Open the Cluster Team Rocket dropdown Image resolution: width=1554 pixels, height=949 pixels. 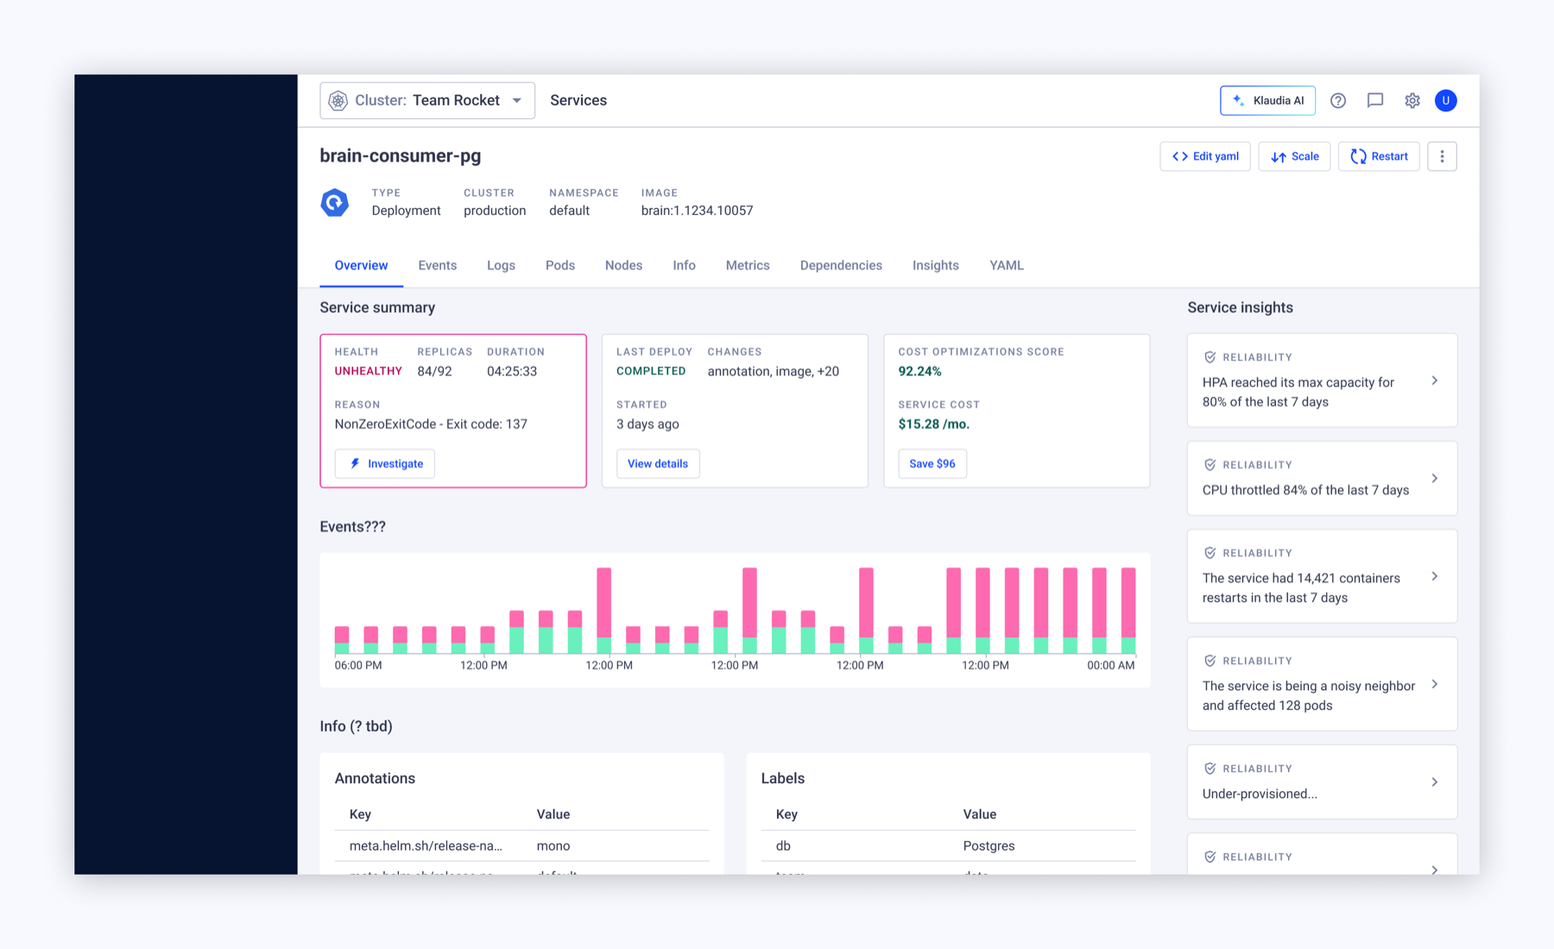[x=427, y=101]
